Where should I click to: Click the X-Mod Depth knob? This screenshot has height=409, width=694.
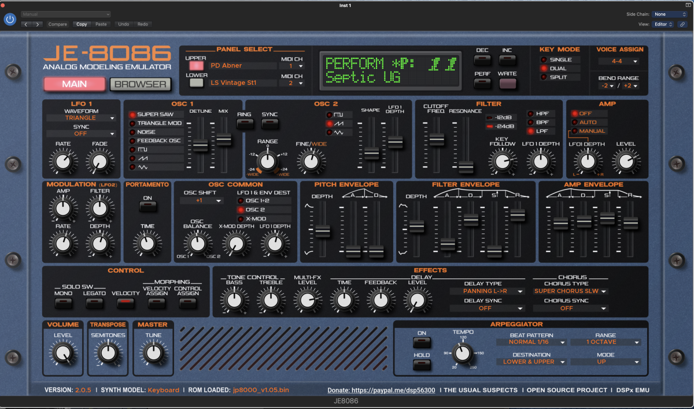click(236, 243)
